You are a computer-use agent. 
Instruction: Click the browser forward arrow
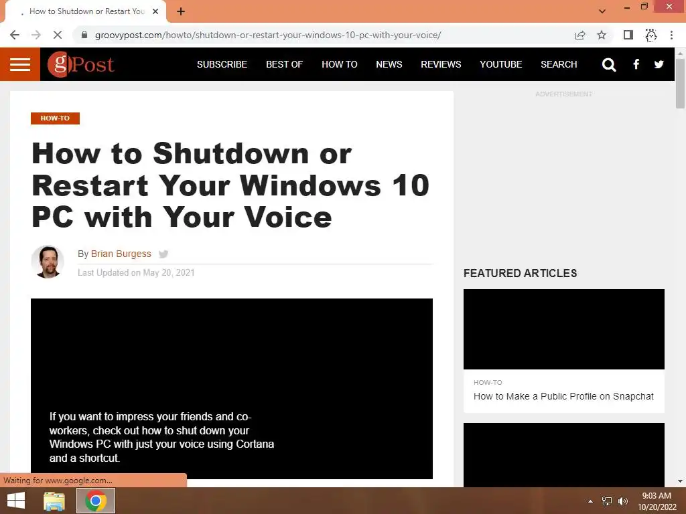pyautogui.click(x=36, y=35)
